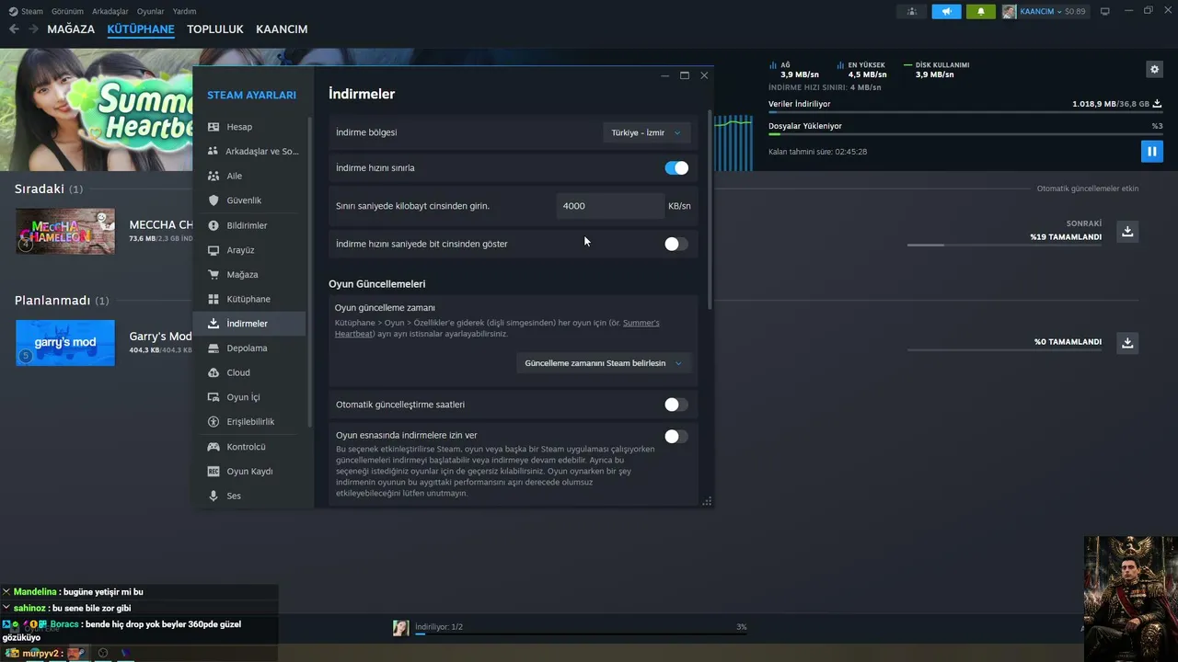Image resolution: width=1178 pixels, height=662 pixels.
Task: Select Bildirimler in settings sidebar
Action: point(249,225)
